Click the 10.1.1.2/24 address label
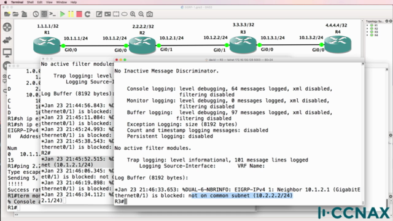Image resolution: width=393 pixels, height=221 pixels. click(115, 38)
